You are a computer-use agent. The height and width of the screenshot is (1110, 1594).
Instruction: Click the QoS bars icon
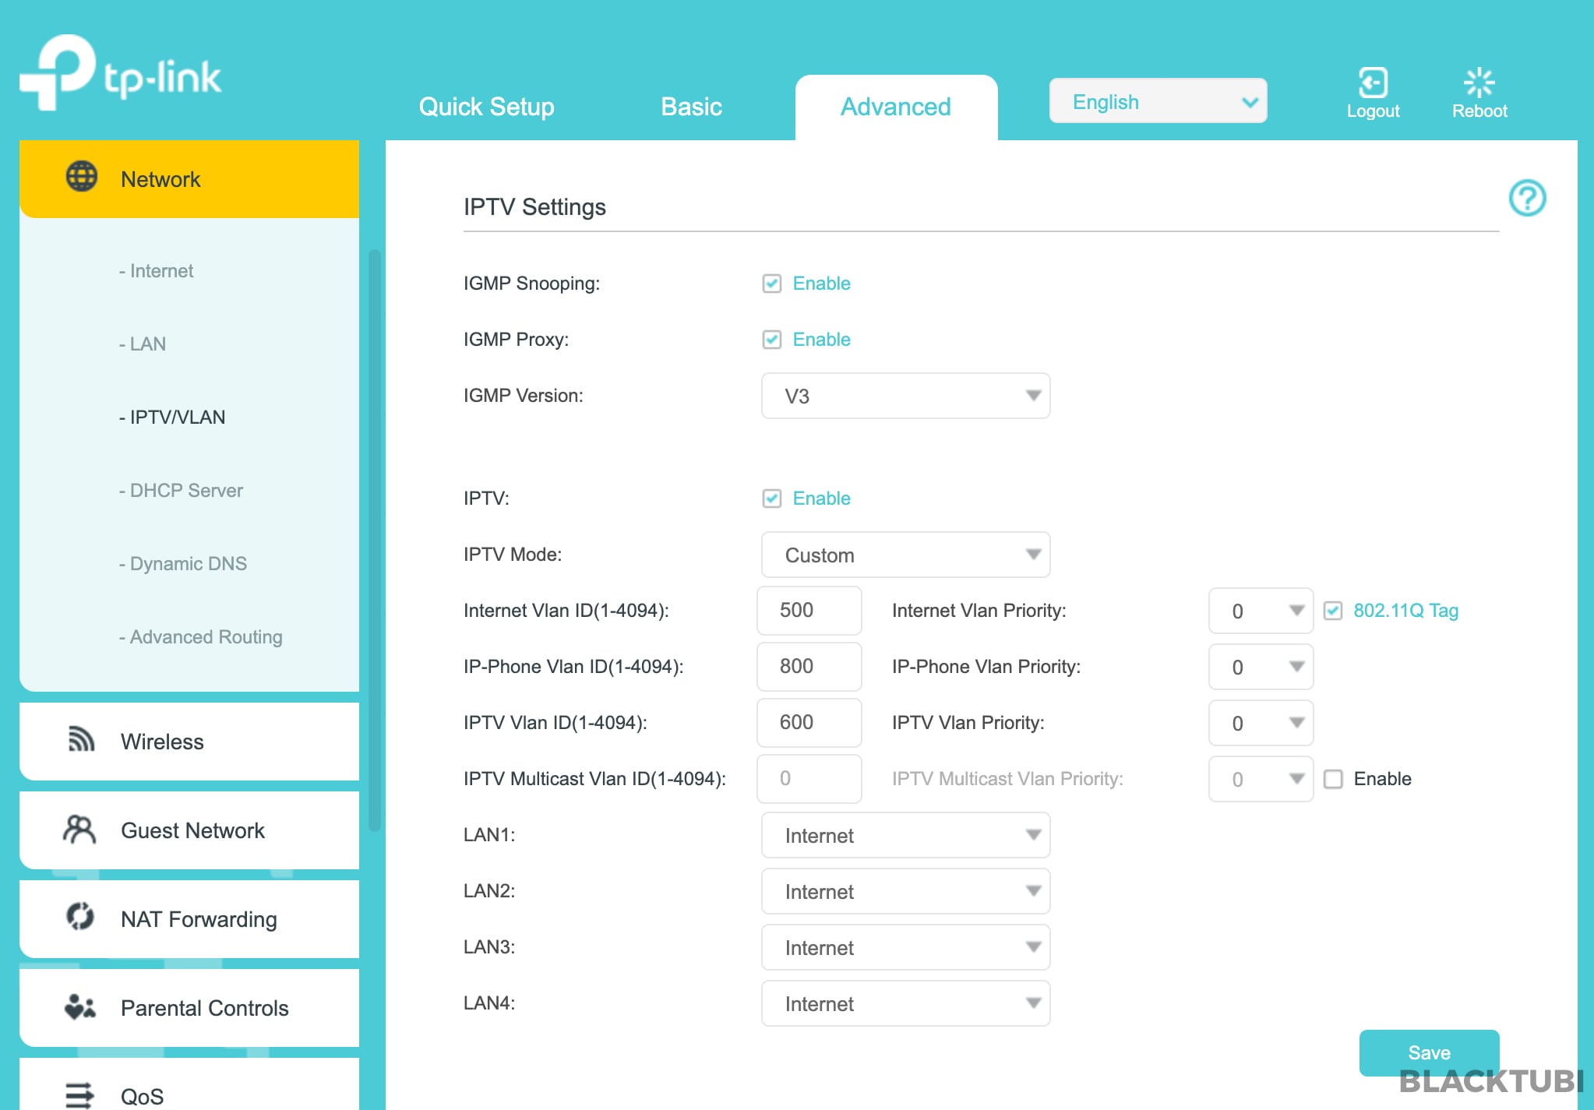79,1095
